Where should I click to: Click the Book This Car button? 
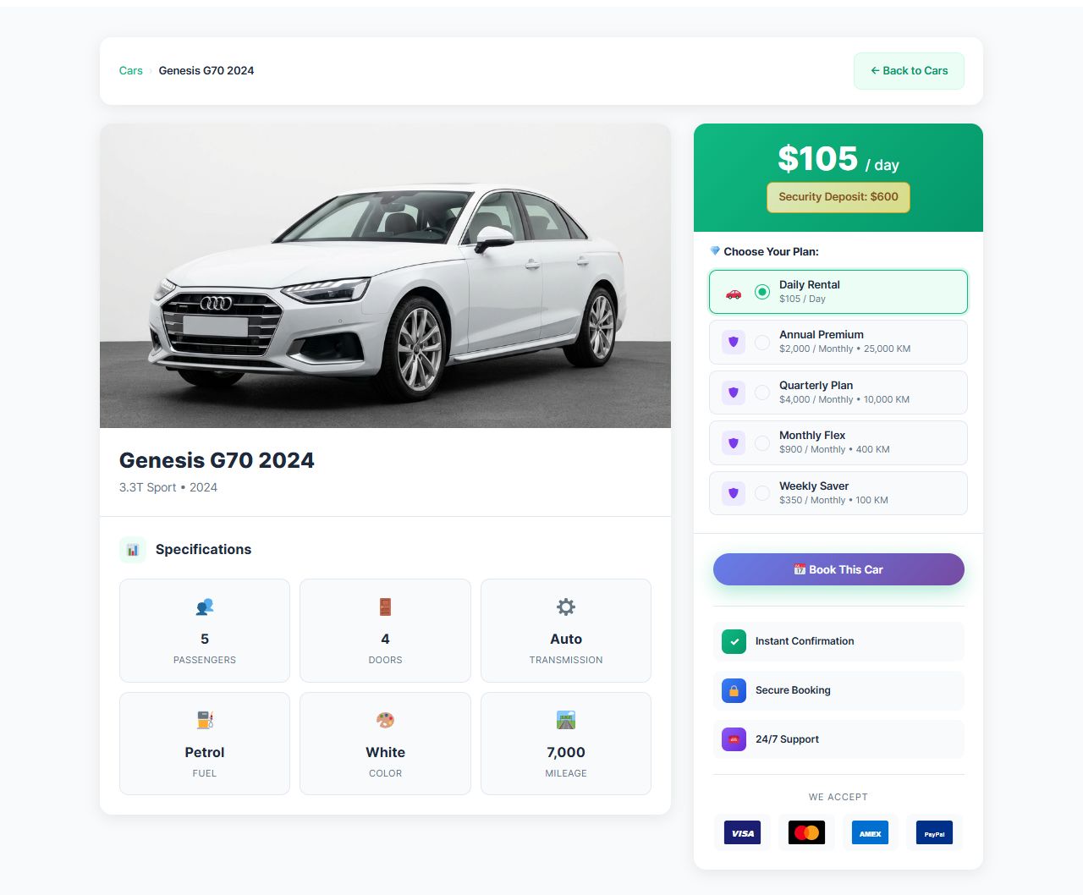click(x=838, y=569)
